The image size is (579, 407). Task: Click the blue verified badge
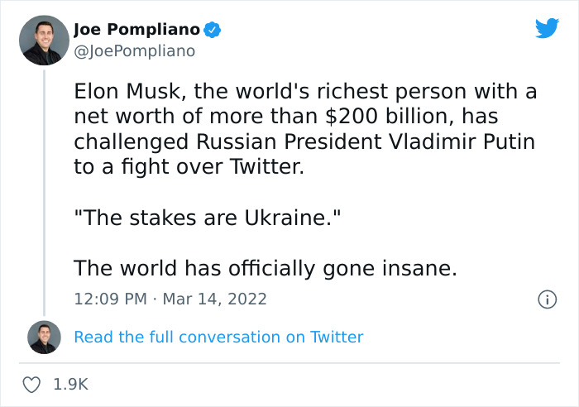click(213, 30)
